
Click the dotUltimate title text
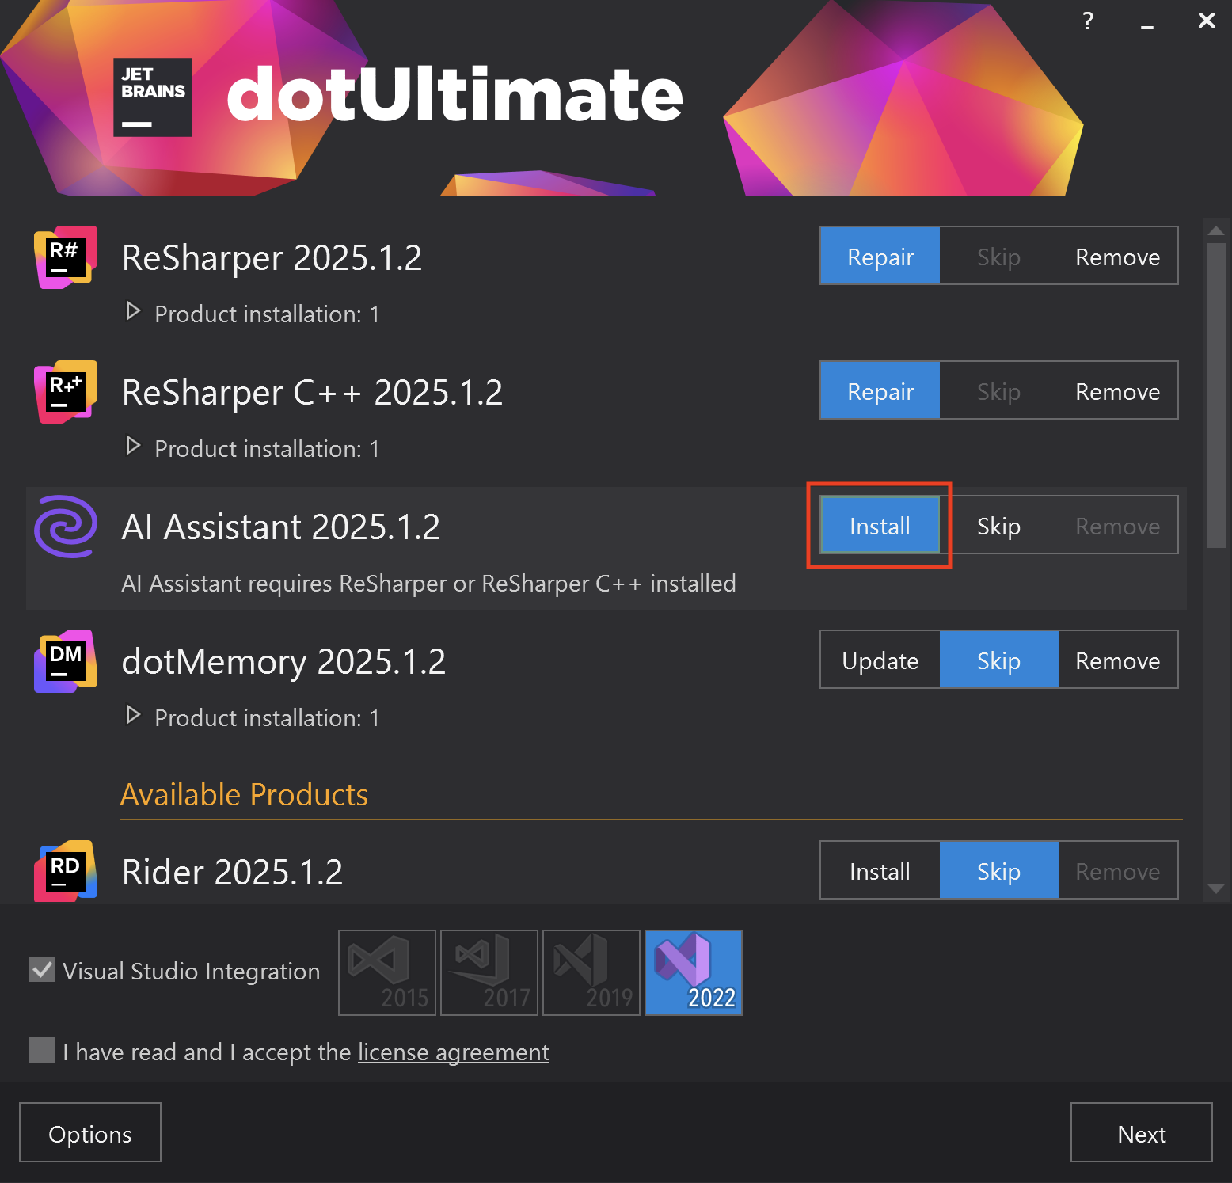[454, 94]
